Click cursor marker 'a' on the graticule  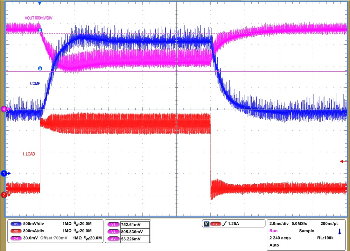click(x=40, y=69)
